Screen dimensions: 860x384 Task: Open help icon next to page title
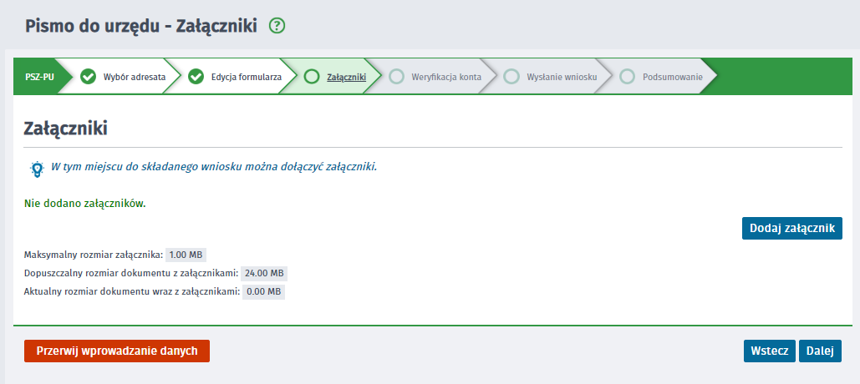[277, 26]
